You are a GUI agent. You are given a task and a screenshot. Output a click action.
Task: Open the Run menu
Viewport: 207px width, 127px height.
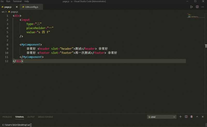pyautogui.click(x=8, y=1)
